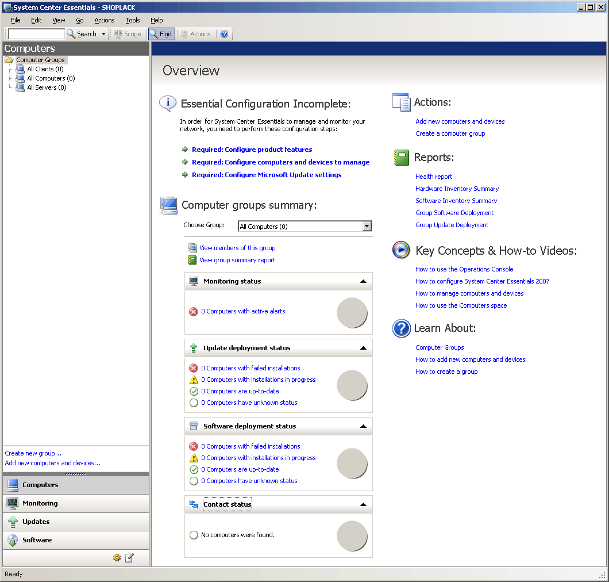Open Required: Configure Microsoft Update settings

[x=267, y=175]
